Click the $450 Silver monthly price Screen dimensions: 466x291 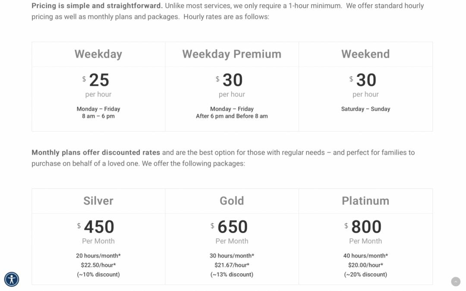(x=99, y=227)
